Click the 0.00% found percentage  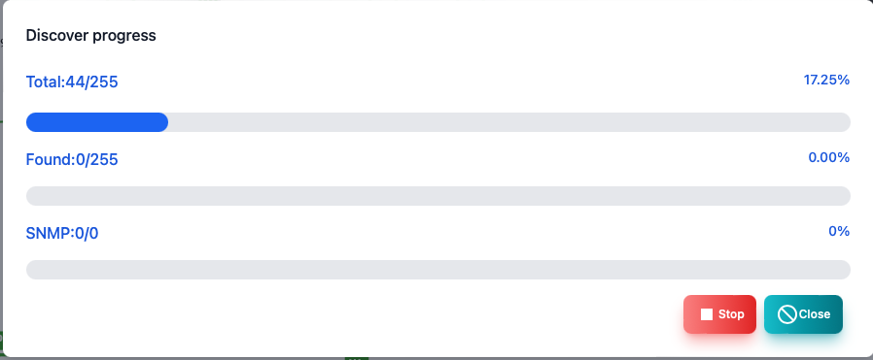(x=829, y=158)
